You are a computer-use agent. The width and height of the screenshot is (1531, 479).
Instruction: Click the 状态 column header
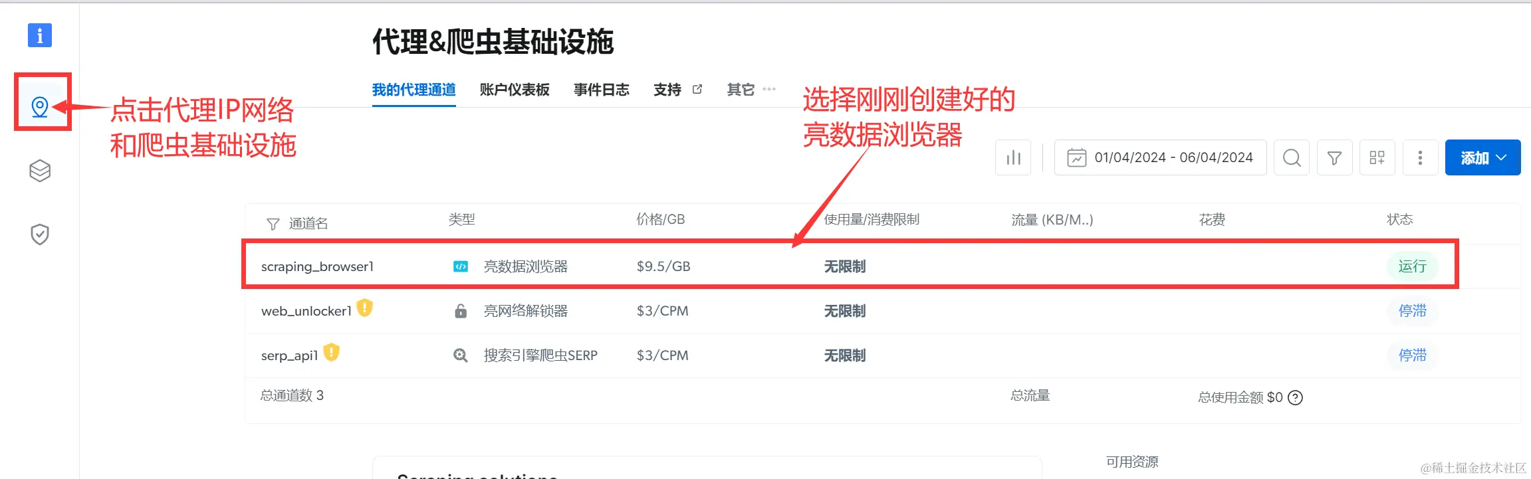[x=1399, y=219]
